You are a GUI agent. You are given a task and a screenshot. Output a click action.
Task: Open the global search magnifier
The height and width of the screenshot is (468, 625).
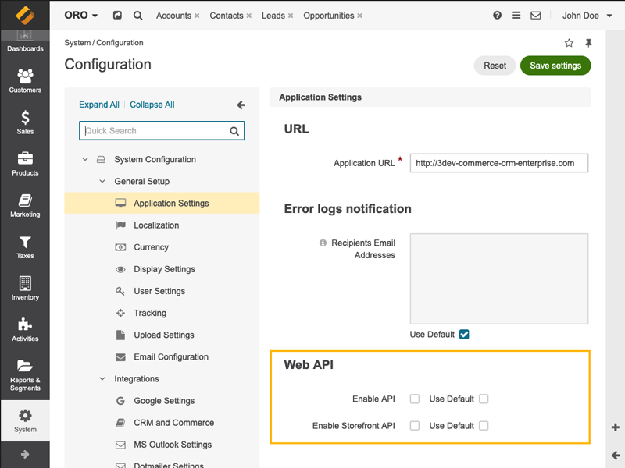(138, 15)
